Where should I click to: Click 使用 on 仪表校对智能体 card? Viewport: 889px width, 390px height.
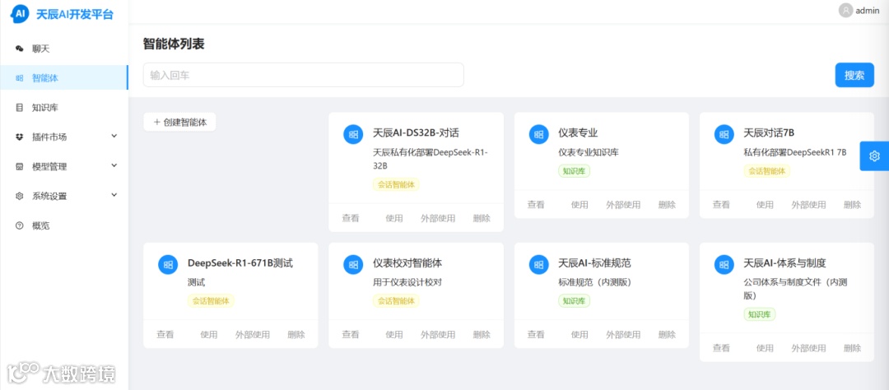click(394, 334)
